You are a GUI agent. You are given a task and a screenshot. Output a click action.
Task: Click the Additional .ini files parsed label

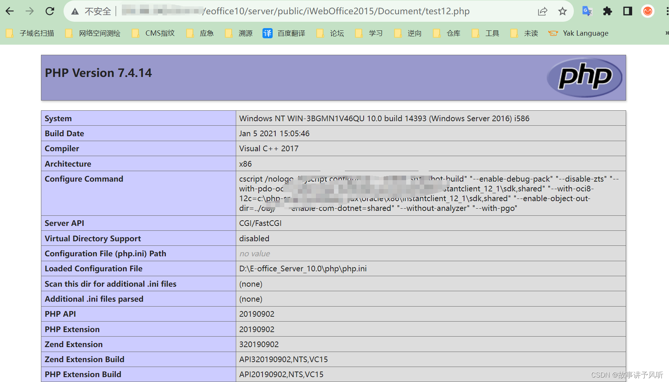94,299
